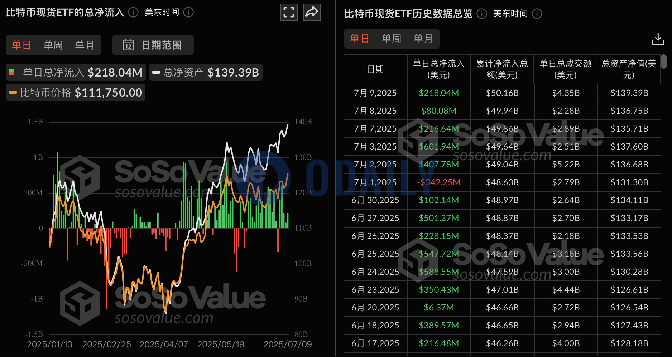The height and width of the screenshot is (357, 672).
Task: Click the 7月 7,2025 date cell
Action: click(375, 129)
